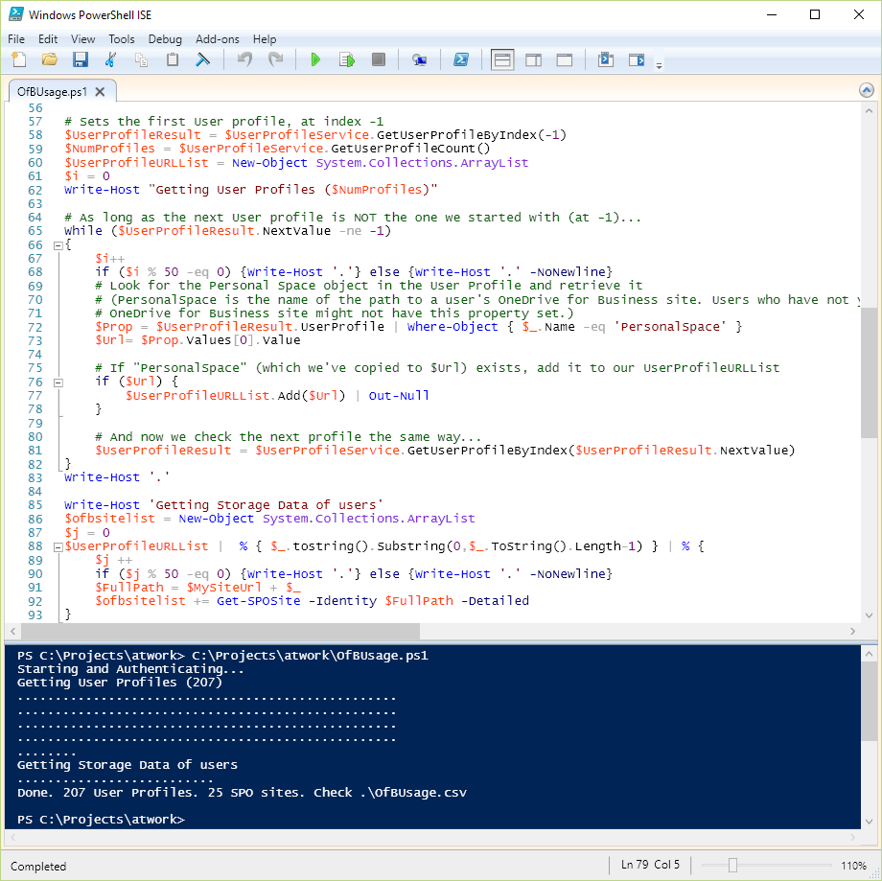Open the Add-ons menu

(x=217, y=39)
